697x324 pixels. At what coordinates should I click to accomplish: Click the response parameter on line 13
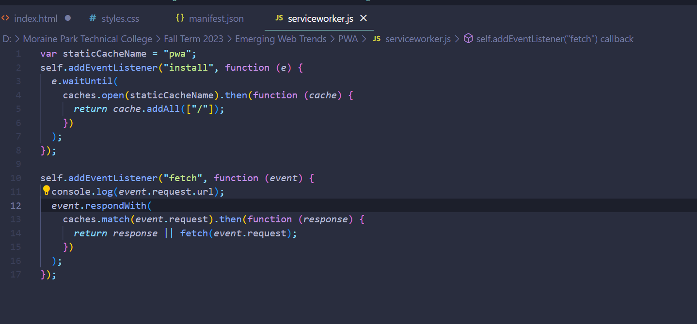coord(326,219)
